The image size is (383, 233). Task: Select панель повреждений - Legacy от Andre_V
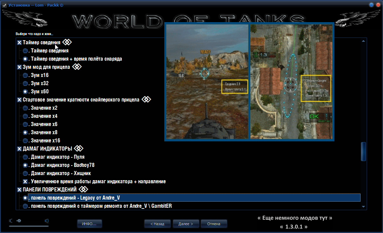pyautogui.click(x=25, y=198)
